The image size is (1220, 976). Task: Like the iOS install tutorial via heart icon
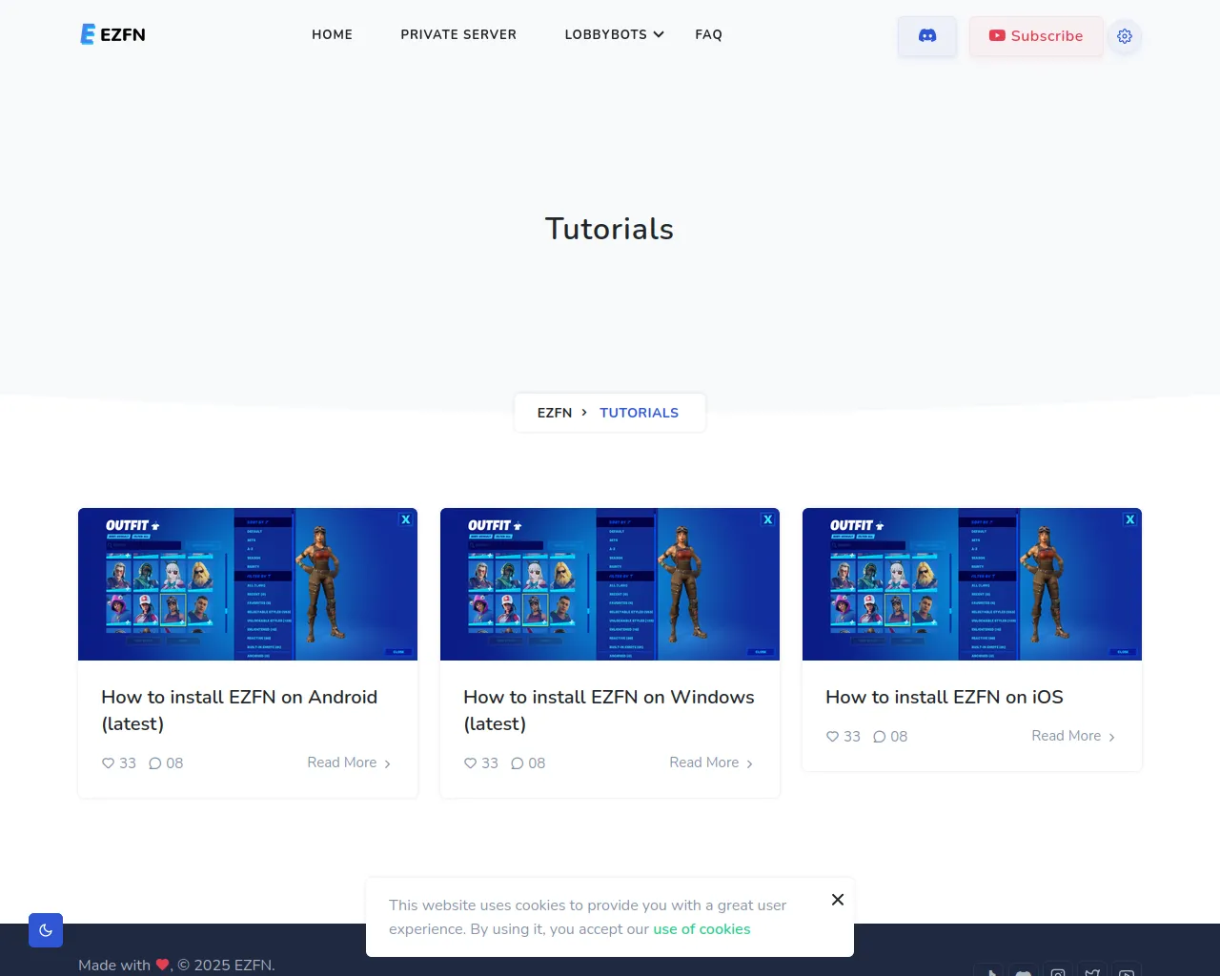coord(832,737)
